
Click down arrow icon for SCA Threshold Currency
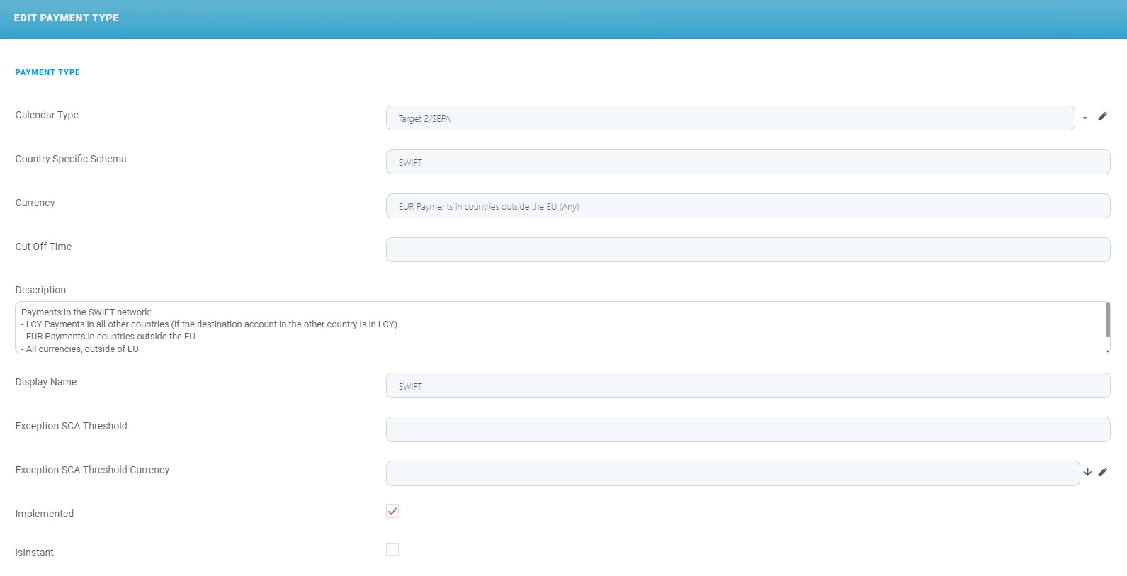[x=1087, y=472]
